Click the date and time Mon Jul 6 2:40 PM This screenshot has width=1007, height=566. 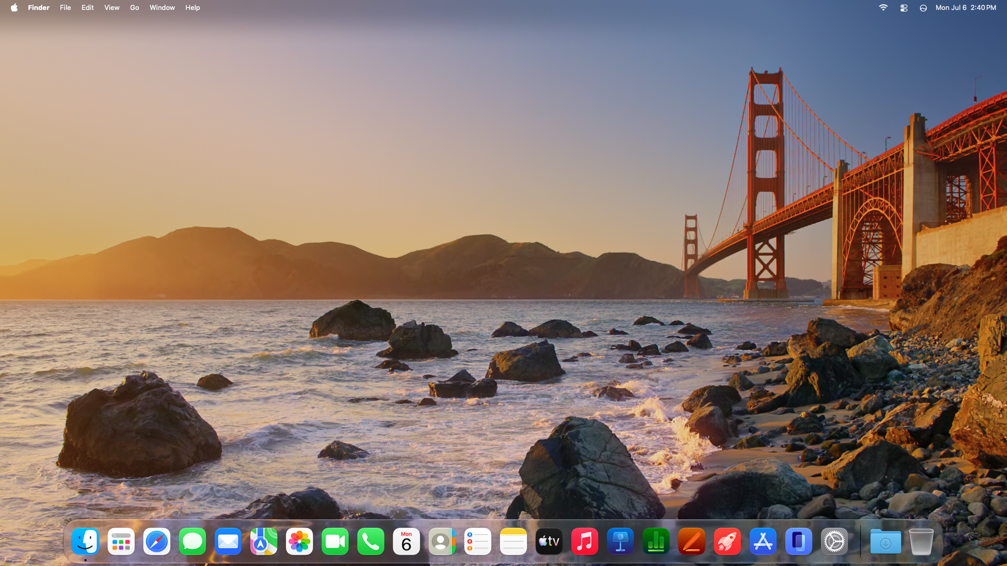tap(966, 7)
